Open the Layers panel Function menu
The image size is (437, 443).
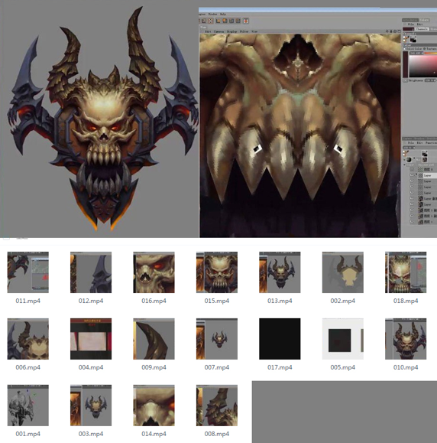tap(432, 142)
